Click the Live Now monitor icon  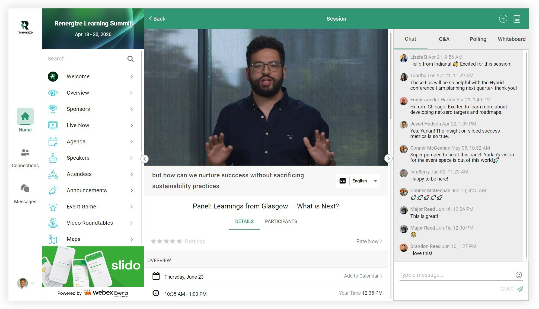[x=53, y=125]
